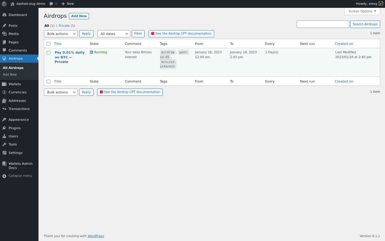The height and width of the screenshot is (241, 385).
Task: Click the Add New button beside Airdrops heading
Action: pyautogui.click(x=79, y=16)
